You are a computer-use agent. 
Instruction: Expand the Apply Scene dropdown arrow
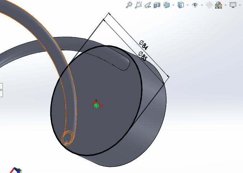tap(225, 5)
